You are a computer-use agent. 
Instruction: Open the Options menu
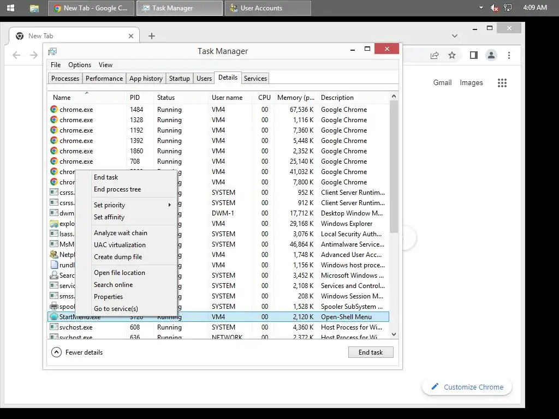pyautogui.click(x=80, y=65)
